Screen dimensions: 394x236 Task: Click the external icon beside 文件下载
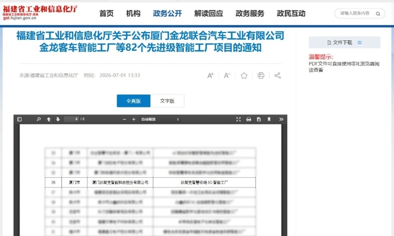[359, 42]
